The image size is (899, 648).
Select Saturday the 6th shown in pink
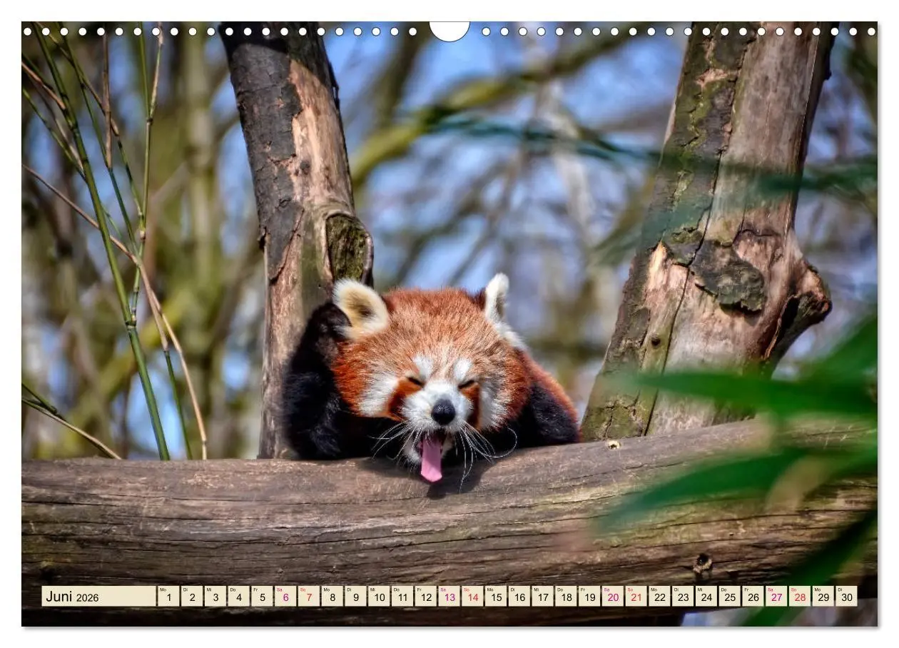coord(285,598)
